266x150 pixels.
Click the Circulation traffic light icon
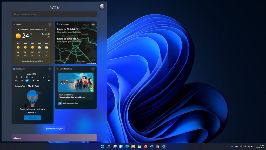(57, 24)
